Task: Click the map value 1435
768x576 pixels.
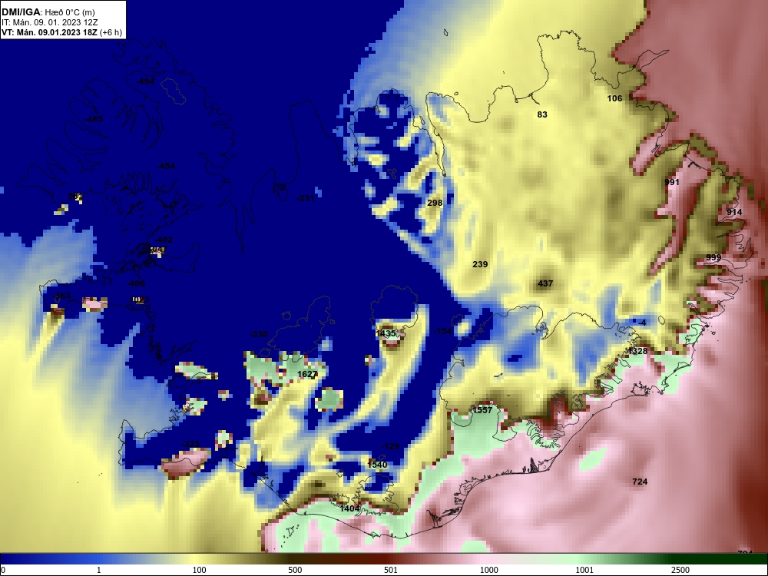Action: 386,333
